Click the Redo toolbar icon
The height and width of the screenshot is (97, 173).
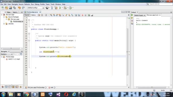click(x=23, y=8)
